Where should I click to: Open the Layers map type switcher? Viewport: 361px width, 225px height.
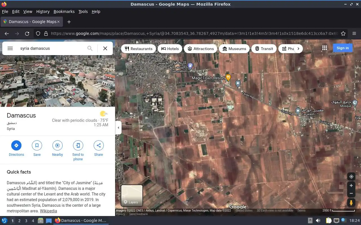[132, 195]
